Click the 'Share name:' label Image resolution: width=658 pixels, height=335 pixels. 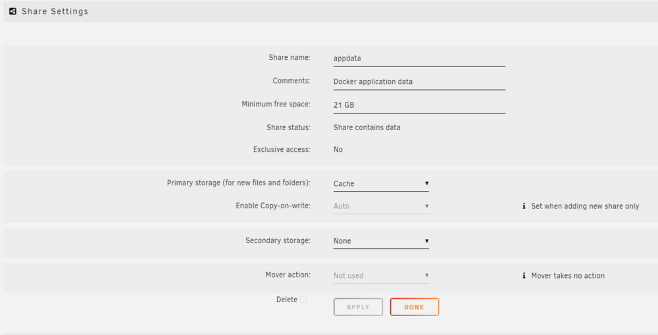[290, 57]
